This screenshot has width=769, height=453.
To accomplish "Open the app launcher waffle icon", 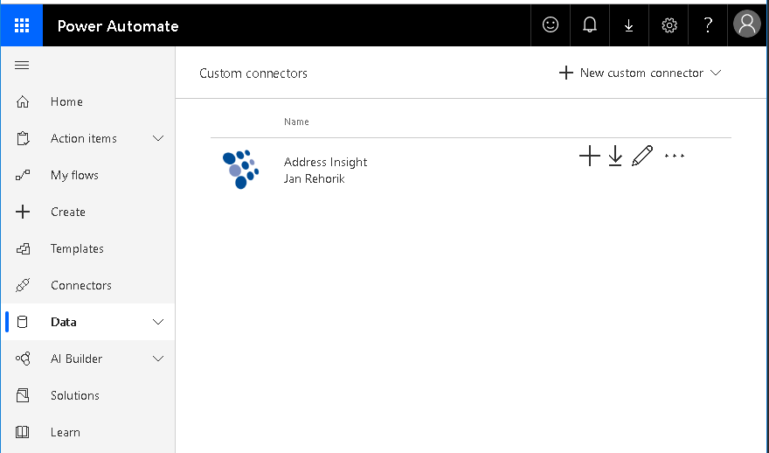I will [22, 25].
